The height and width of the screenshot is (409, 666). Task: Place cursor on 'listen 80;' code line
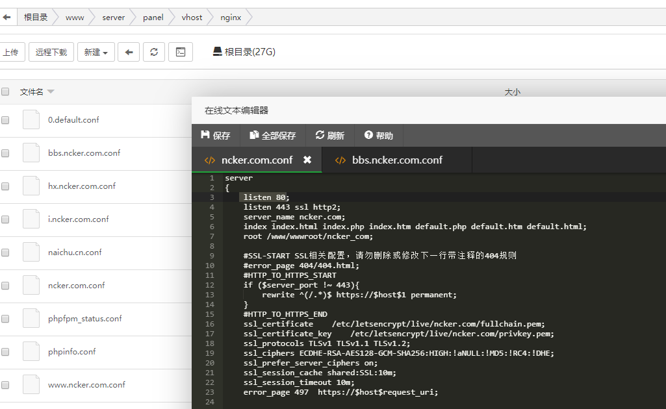click(x=266, y=197)
